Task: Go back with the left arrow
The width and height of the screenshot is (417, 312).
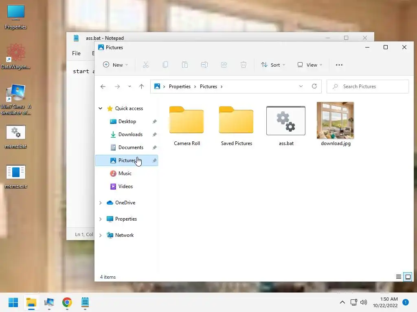Action: click(103, 87)
